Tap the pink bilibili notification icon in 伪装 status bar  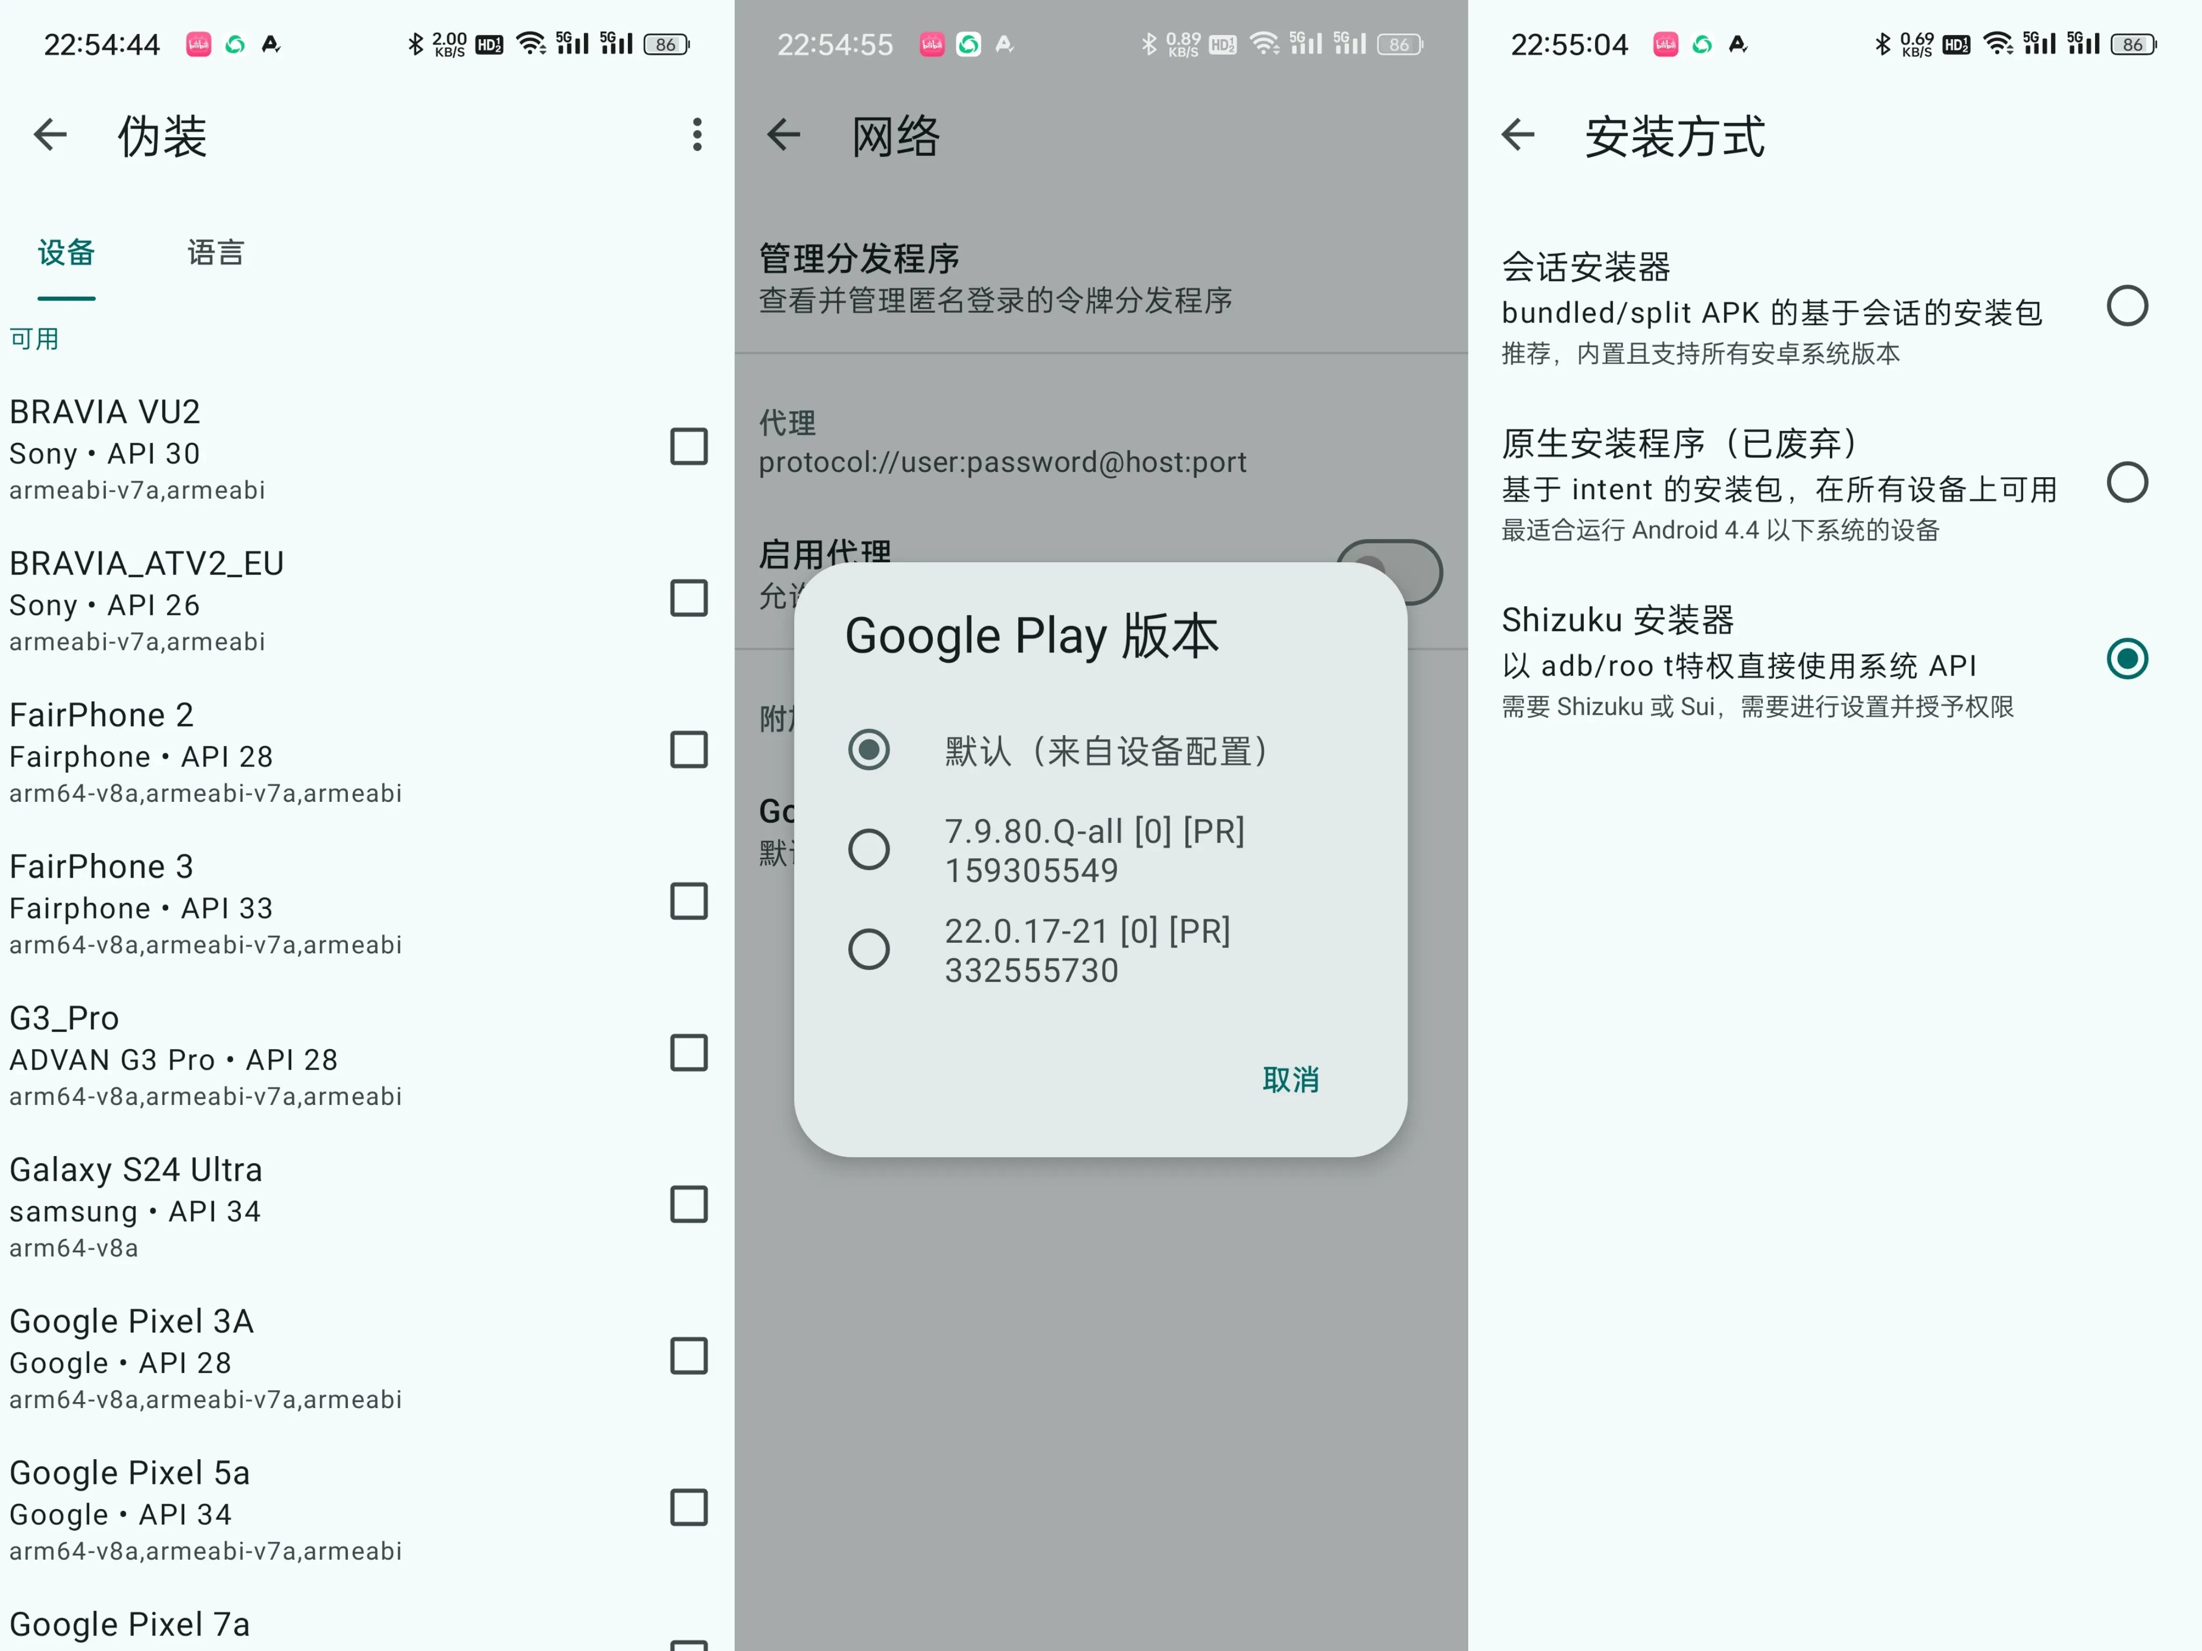198,44
